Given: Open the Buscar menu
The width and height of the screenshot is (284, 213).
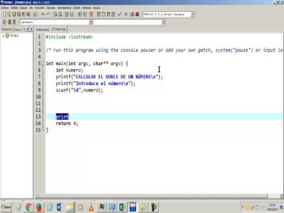Looking at the screenshot, I should (24, 8).
